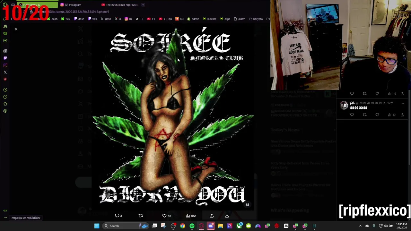The width and height of the screenshot is (411, 231).
Task: Open more options on @IMME4EVEREVER post
Action: point(402,103)
